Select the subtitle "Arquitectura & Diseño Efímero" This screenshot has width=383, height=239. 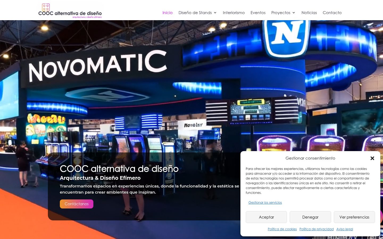point(100,178)
